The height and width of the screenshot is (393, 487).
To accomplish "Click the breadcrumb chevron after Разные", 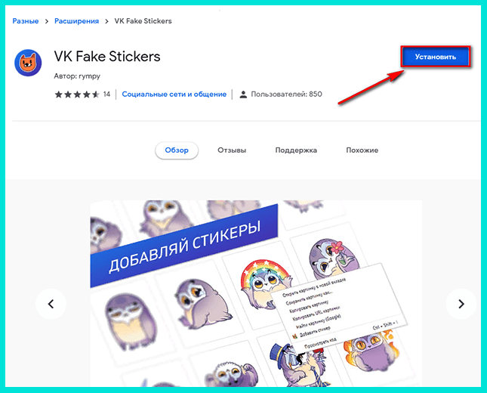I will click(x=47, y=21).
